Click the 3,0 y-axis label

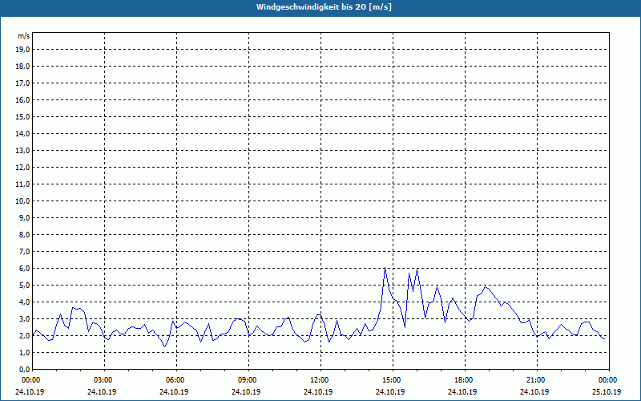coord(25,318)
